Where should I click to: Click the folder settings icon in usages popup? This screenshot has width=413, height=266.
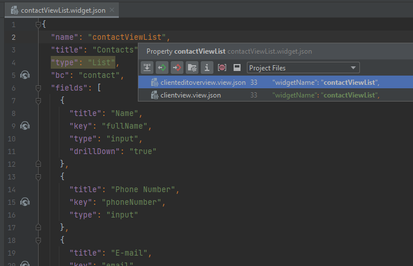click(x=192, y=68)
